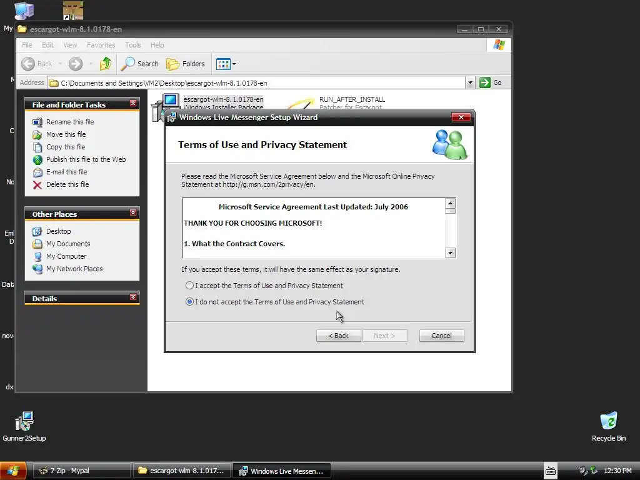Open the Edit menu in Explorer
Screen dimensions: 640x480
click(x=47, y=45)
